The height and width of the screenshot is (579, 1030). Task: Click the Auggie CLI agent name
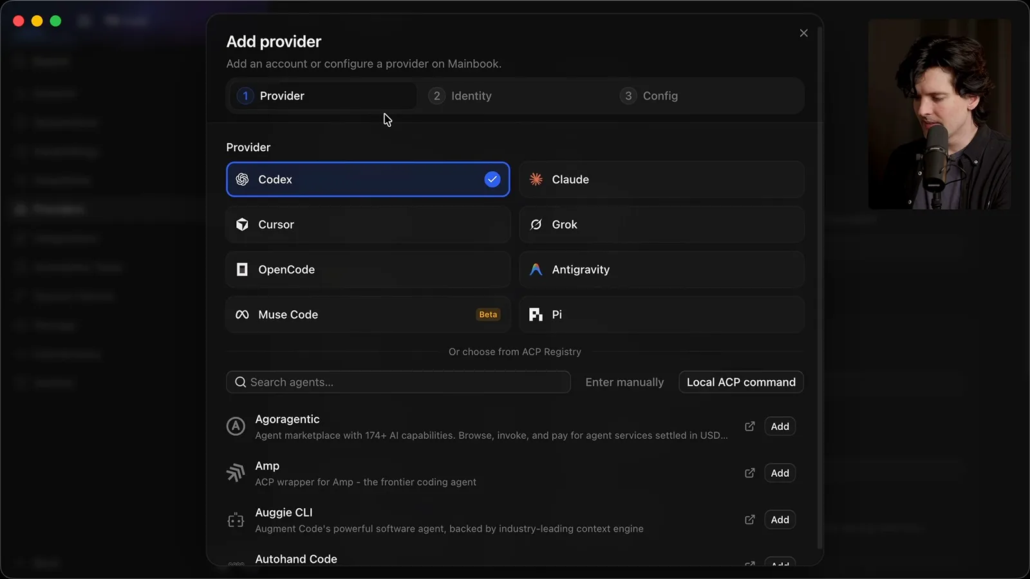pos(284,513)
